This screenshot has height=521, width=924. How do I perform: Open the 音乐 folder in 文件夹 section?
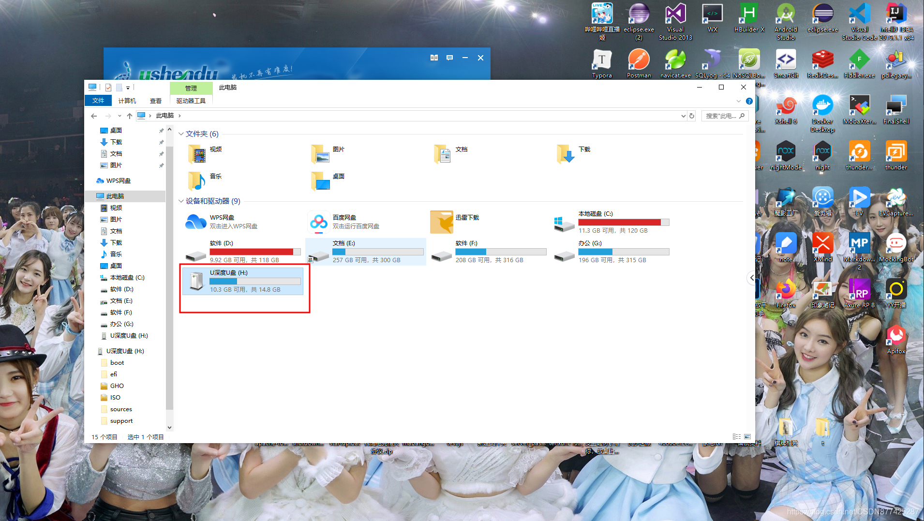tap(197, 181)
